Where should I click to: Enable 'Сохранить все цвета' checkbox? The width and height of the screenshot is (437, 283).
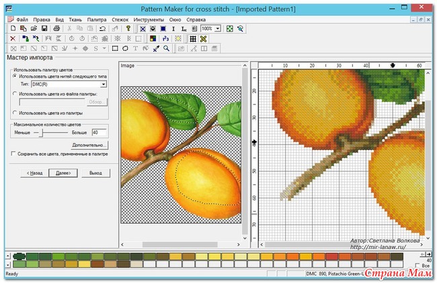point(14,153)
